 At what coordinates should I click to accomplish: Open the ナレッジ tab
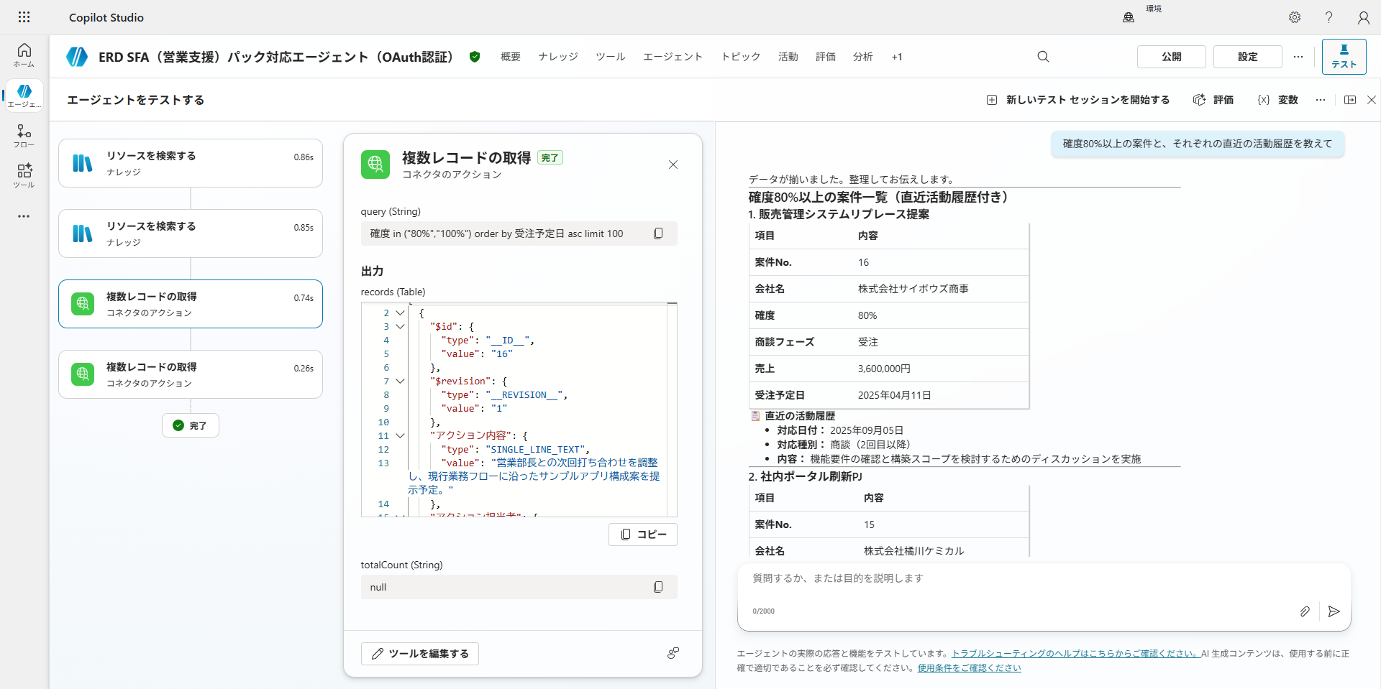558,57
